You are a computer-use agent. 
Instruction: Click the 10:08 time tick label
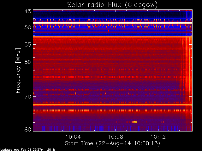[116, 137]
